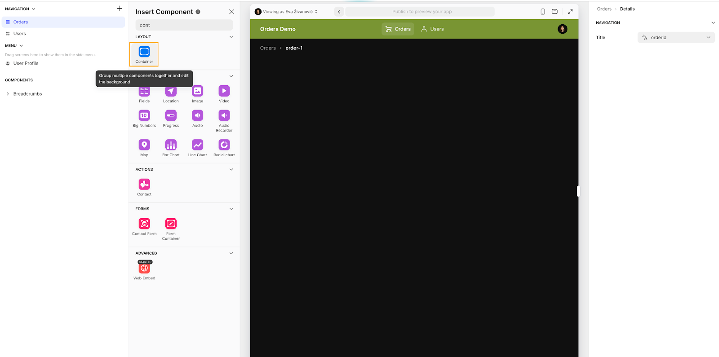Add the Bar Chart component
This screenshot has width=719, height=357.
[x=171, y=148]
